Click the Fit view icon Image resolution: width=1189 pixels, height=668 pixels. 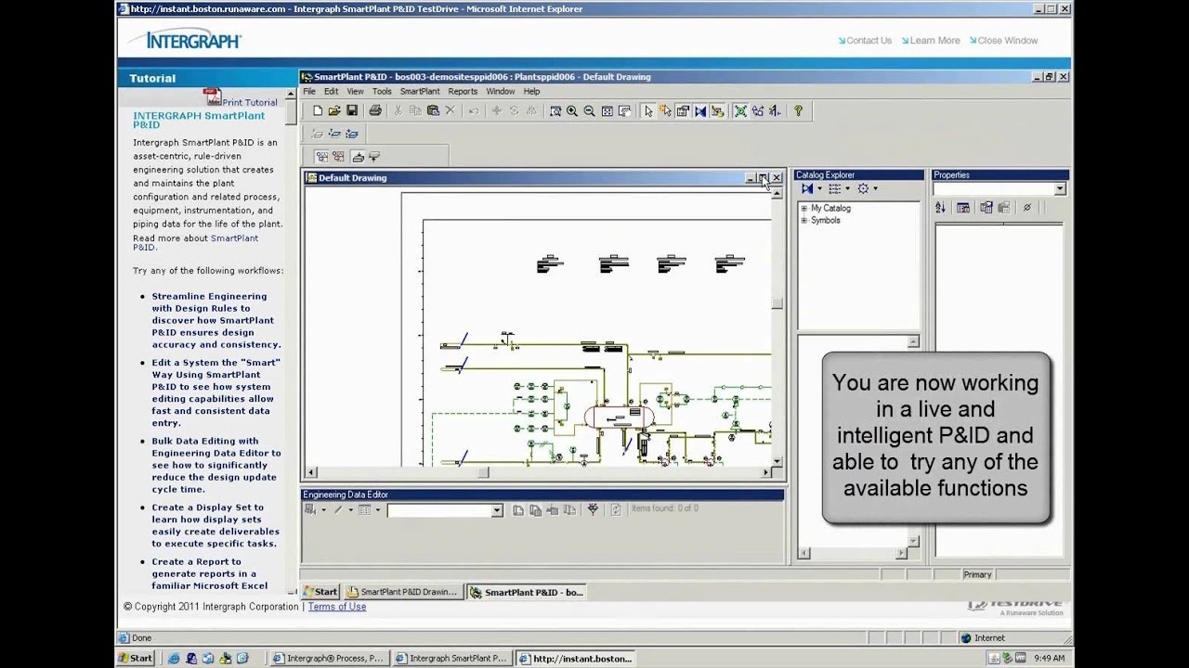pos(607,110)
